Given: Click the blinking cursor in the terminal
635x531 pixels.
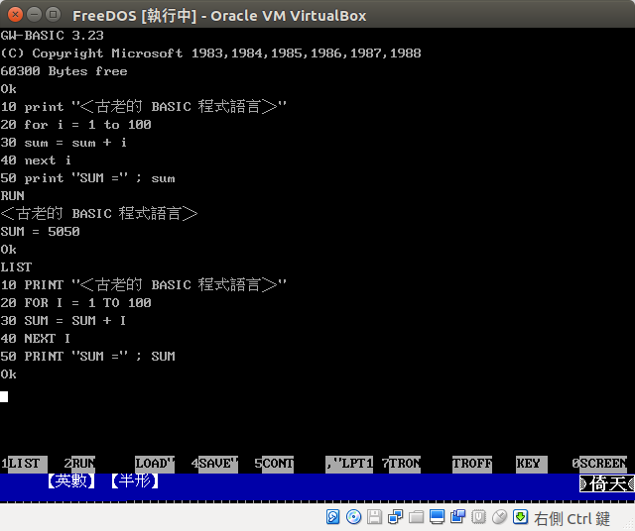Looking at the screenshot, I should [4, 396].
